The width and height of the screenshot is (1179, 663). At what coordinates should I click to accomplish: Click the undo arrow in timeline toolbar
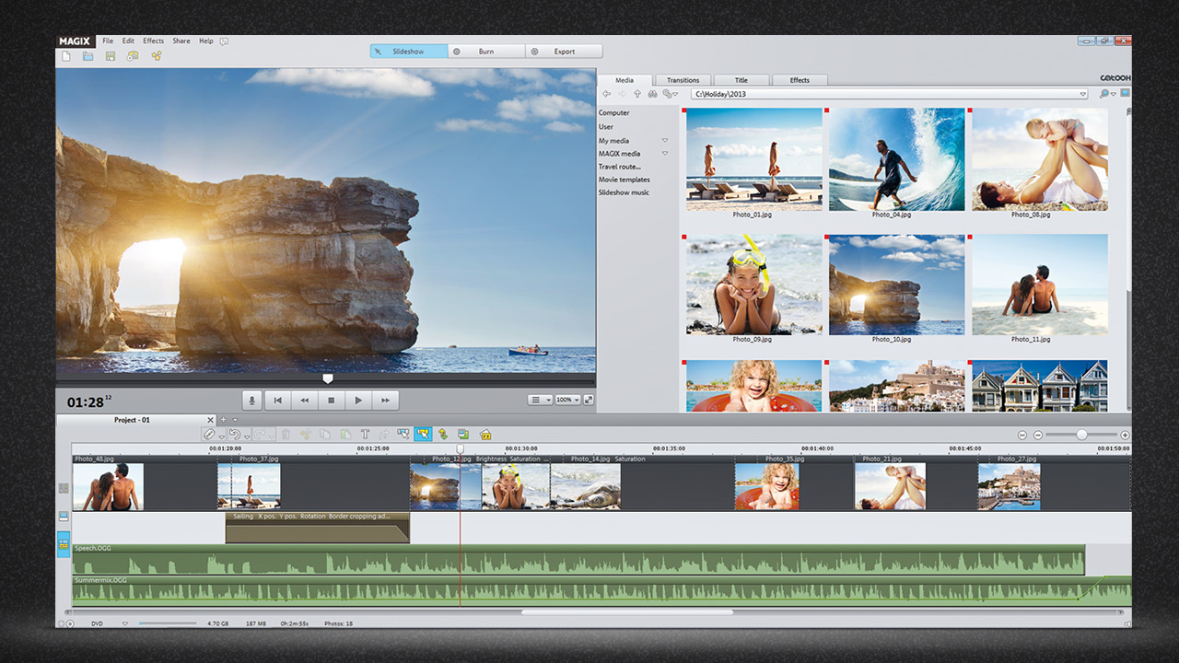tap(235, 435)
